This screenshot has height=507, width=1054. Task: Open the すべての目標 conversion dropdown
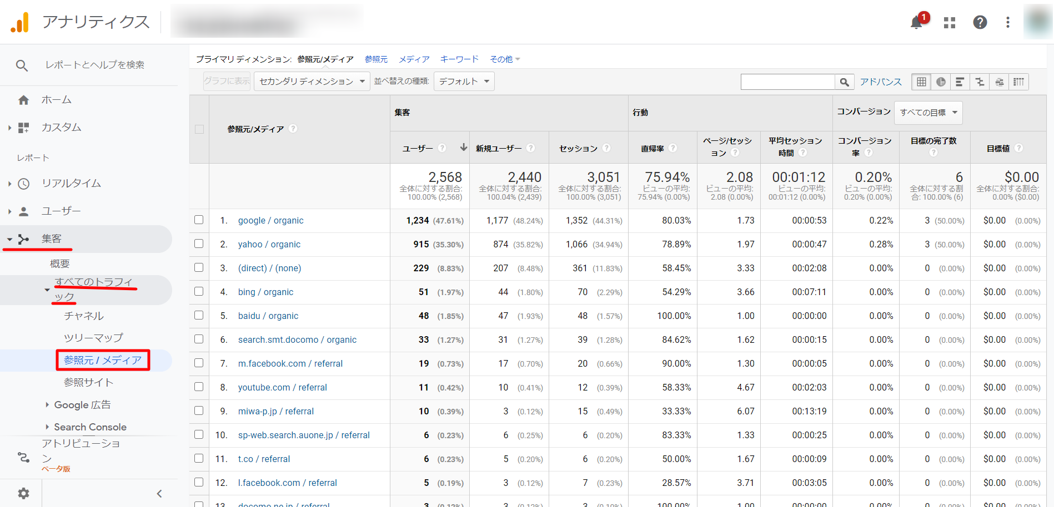[928, 113]
